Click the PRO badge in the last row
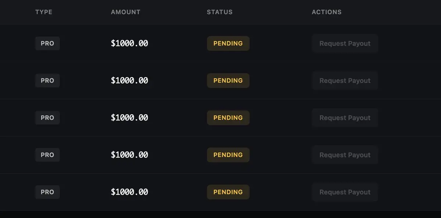Viewport: 441px width, 218px height. pos(47,192)
